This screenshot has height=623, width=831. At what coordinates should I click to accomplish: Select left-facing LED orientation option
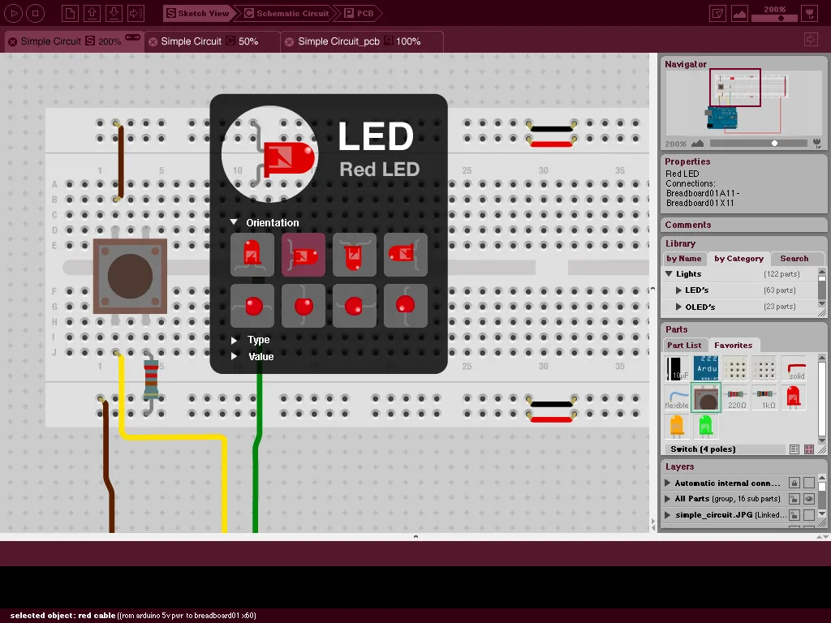406,255
